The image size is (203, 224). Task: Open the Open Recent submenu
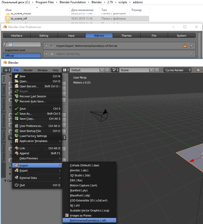37,86
